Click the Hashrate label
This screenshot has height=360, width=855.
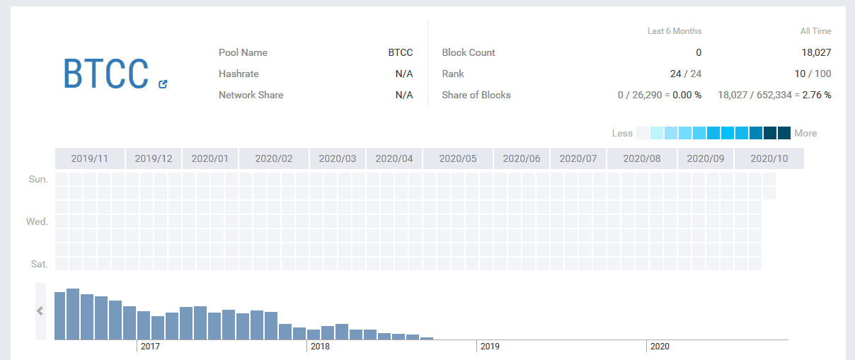pyautogui.click(x=239, y=74)
